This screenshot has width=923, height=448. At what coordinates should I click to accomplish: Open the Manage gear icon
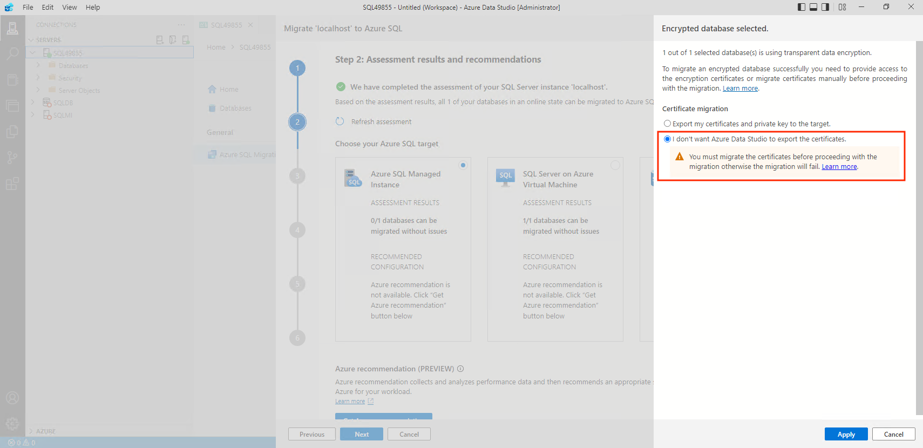point(12,424)
